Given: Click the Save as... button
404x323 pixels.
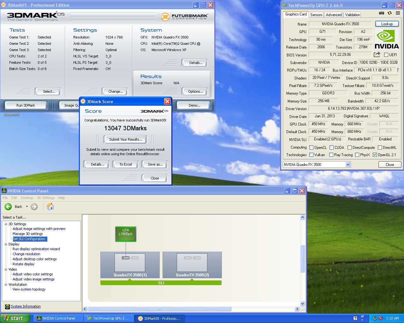Looking at the screenshot, I should tap(155, 164).
